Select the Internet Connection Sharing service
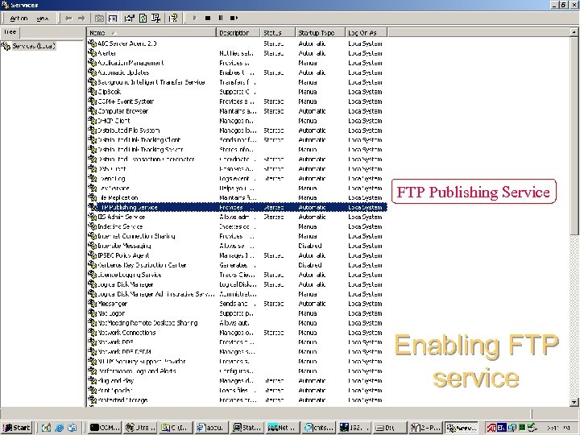580x435 pixels. (x=238, y=236)
